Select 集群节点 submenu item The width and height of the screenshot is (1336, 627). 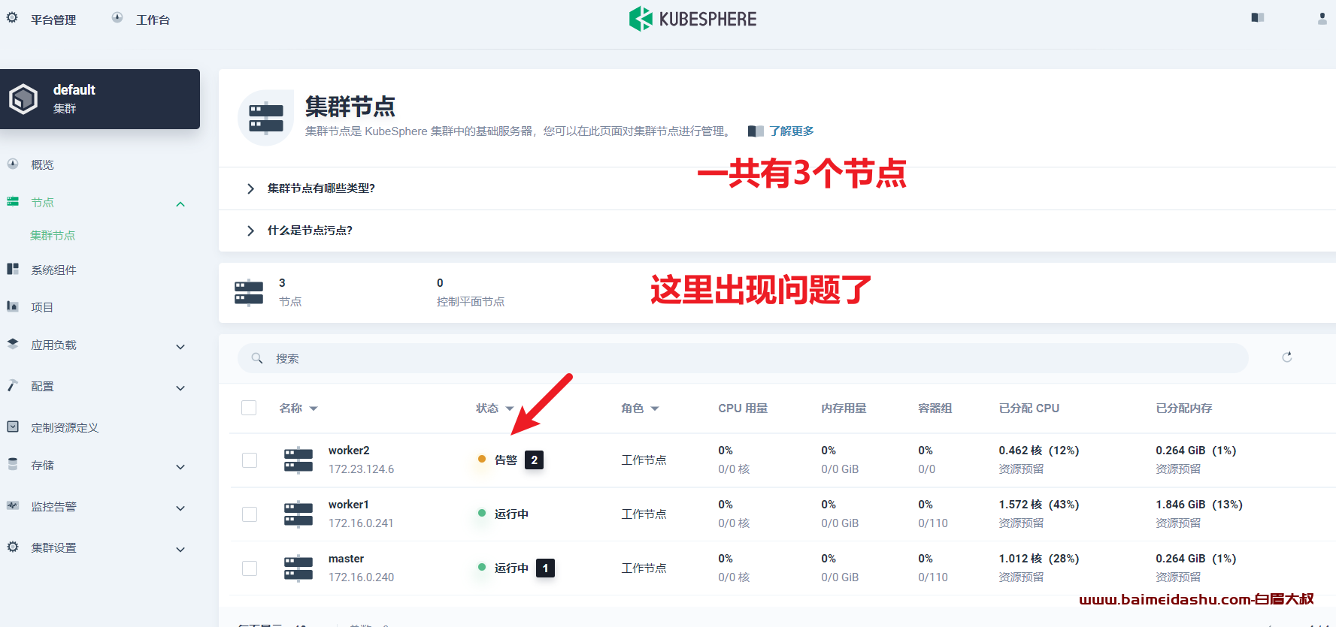(53, 235)
